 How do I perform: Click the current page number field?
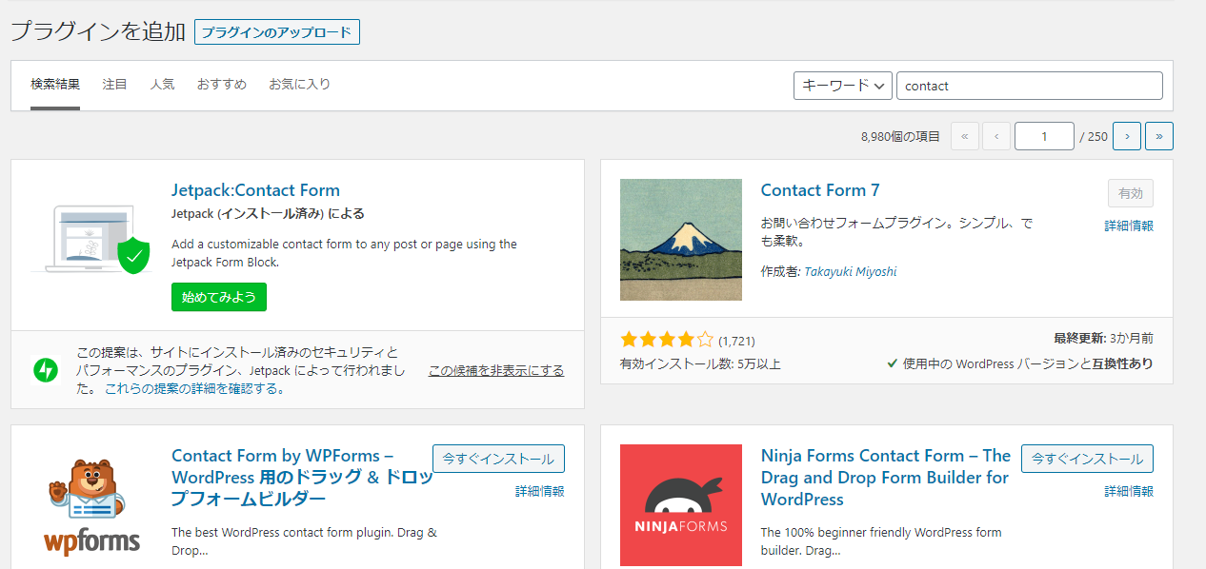click(1044, 136)
